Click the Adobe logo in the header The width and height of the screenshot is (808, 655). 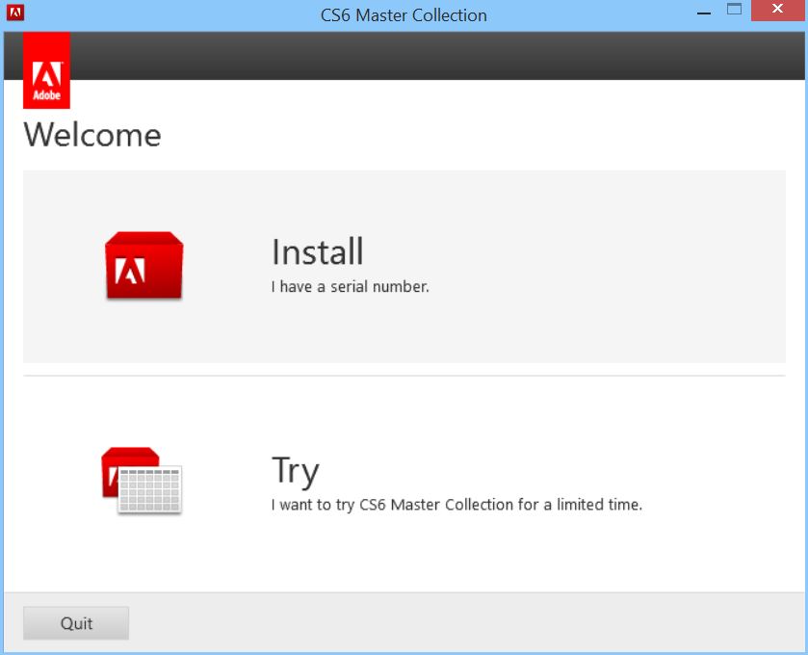click(x=46, y=70)
